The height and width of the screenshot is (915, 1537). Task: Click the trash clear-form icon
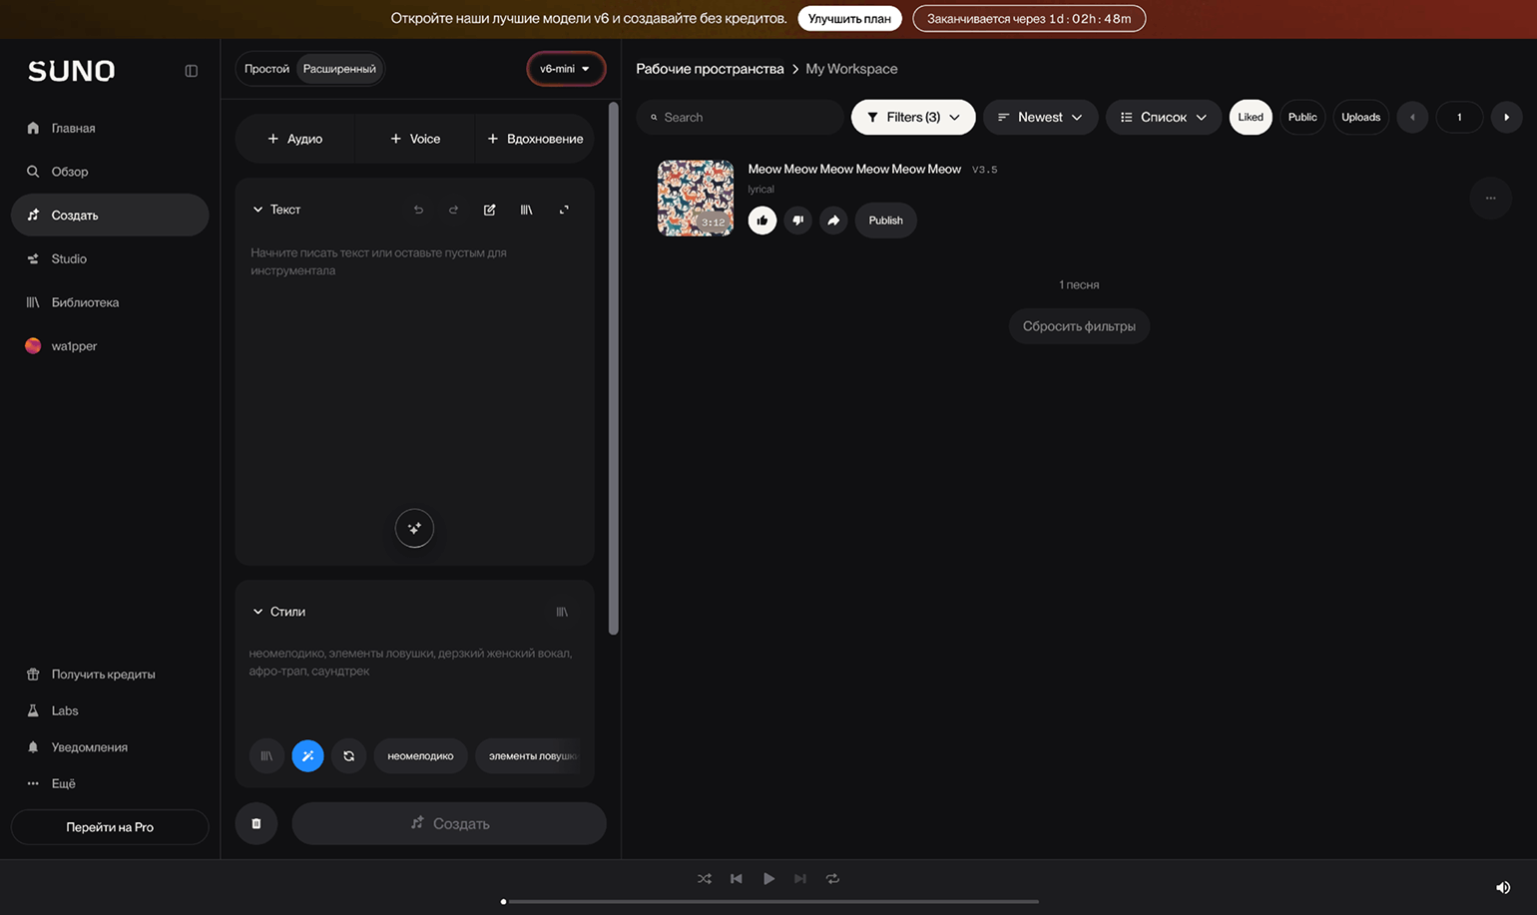[x=256, y=823]
